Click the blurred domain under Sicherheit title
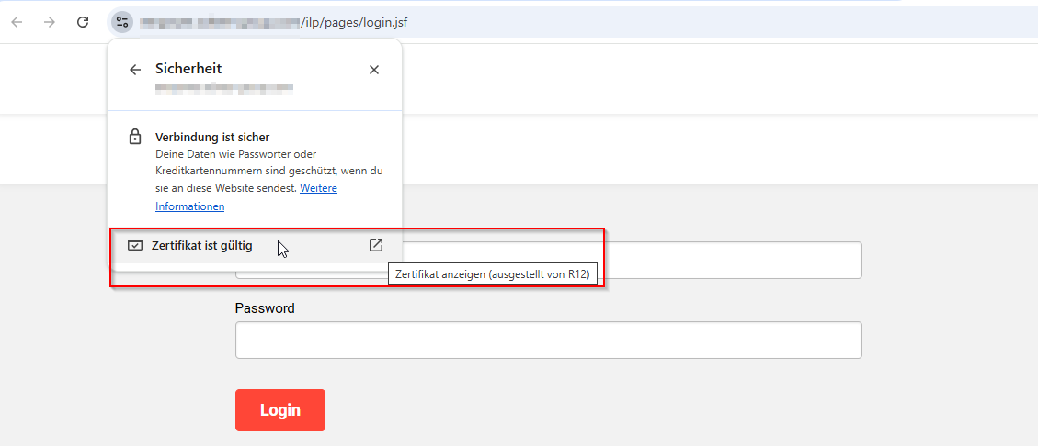This screenshot has height=446, width=1038. coord(223,89)
